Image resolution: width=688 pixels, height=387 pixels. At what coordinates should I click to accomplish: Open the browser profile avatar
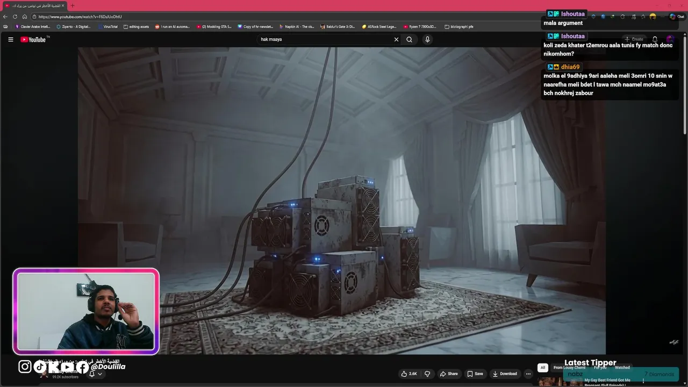pyautogui.click(x=653, y=17)
